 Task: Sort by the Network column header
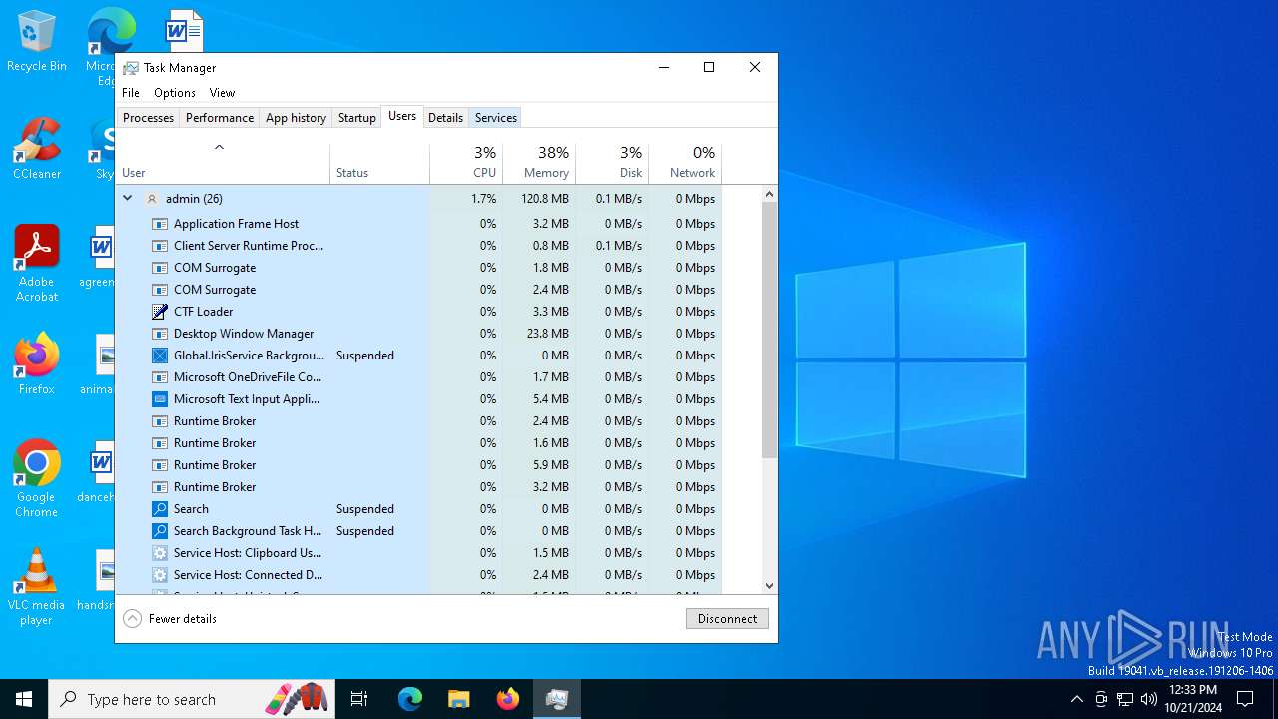(685, 163)
